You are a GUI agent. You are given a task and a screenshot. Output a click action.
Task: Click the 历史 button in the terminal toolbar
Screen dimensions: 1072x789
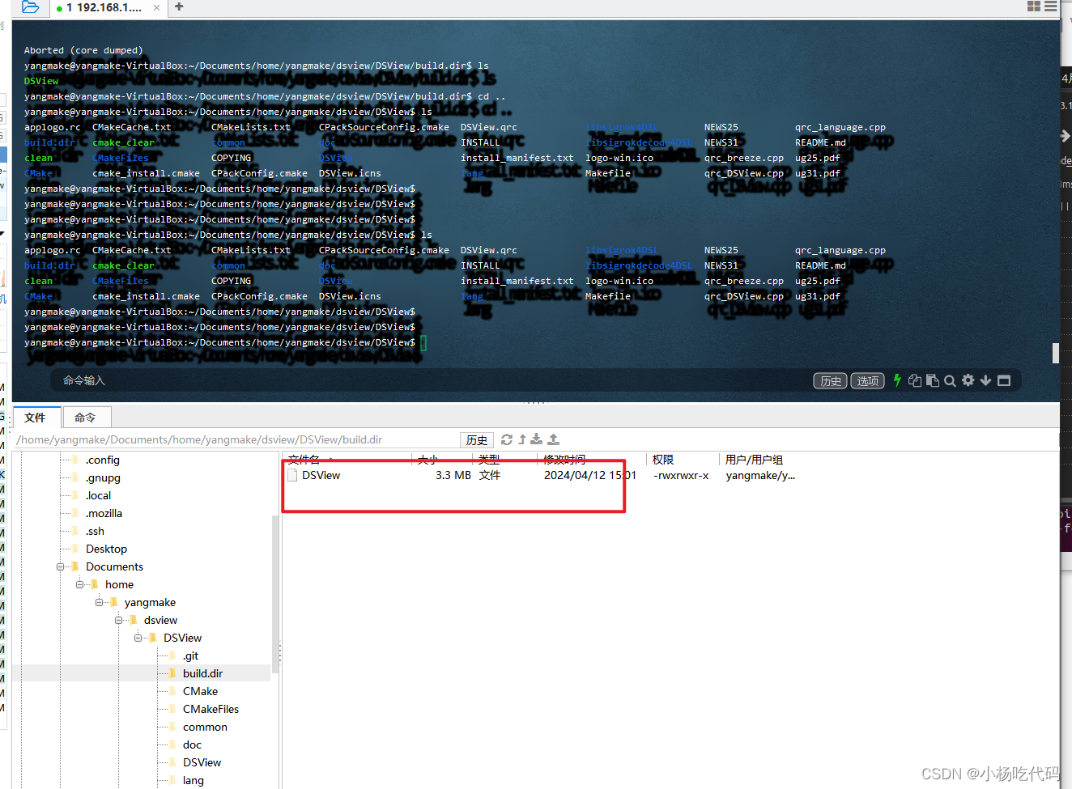point(830,380)
